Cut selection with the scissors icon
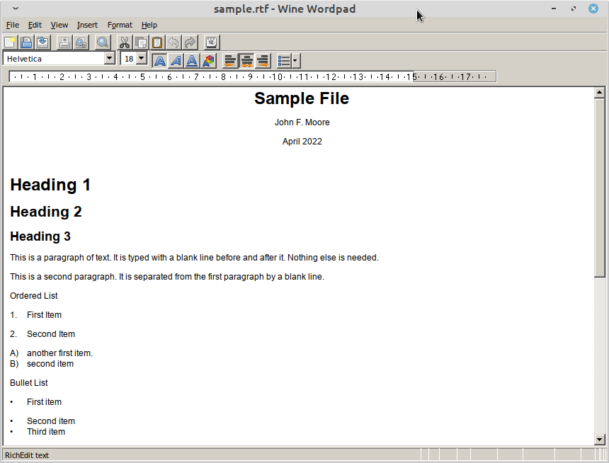 (x=125, y=42)
